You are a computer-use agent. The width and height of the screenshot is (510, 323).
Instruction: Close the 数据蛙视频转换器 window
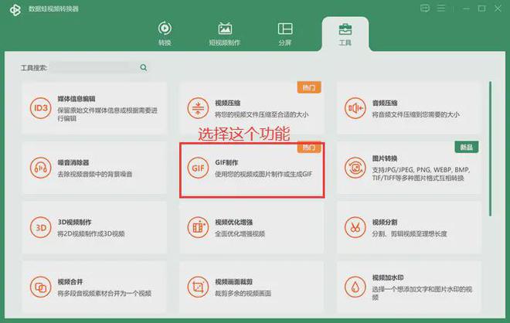[498, 8]
